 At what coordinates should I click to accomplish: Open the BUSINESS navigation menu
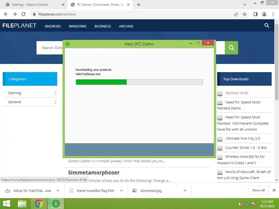tap(103, 26)
